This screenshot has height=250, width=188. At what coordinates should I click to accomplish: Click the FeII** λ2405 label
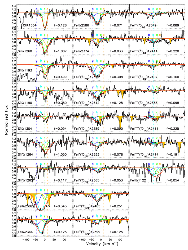(x=87, y=206)
